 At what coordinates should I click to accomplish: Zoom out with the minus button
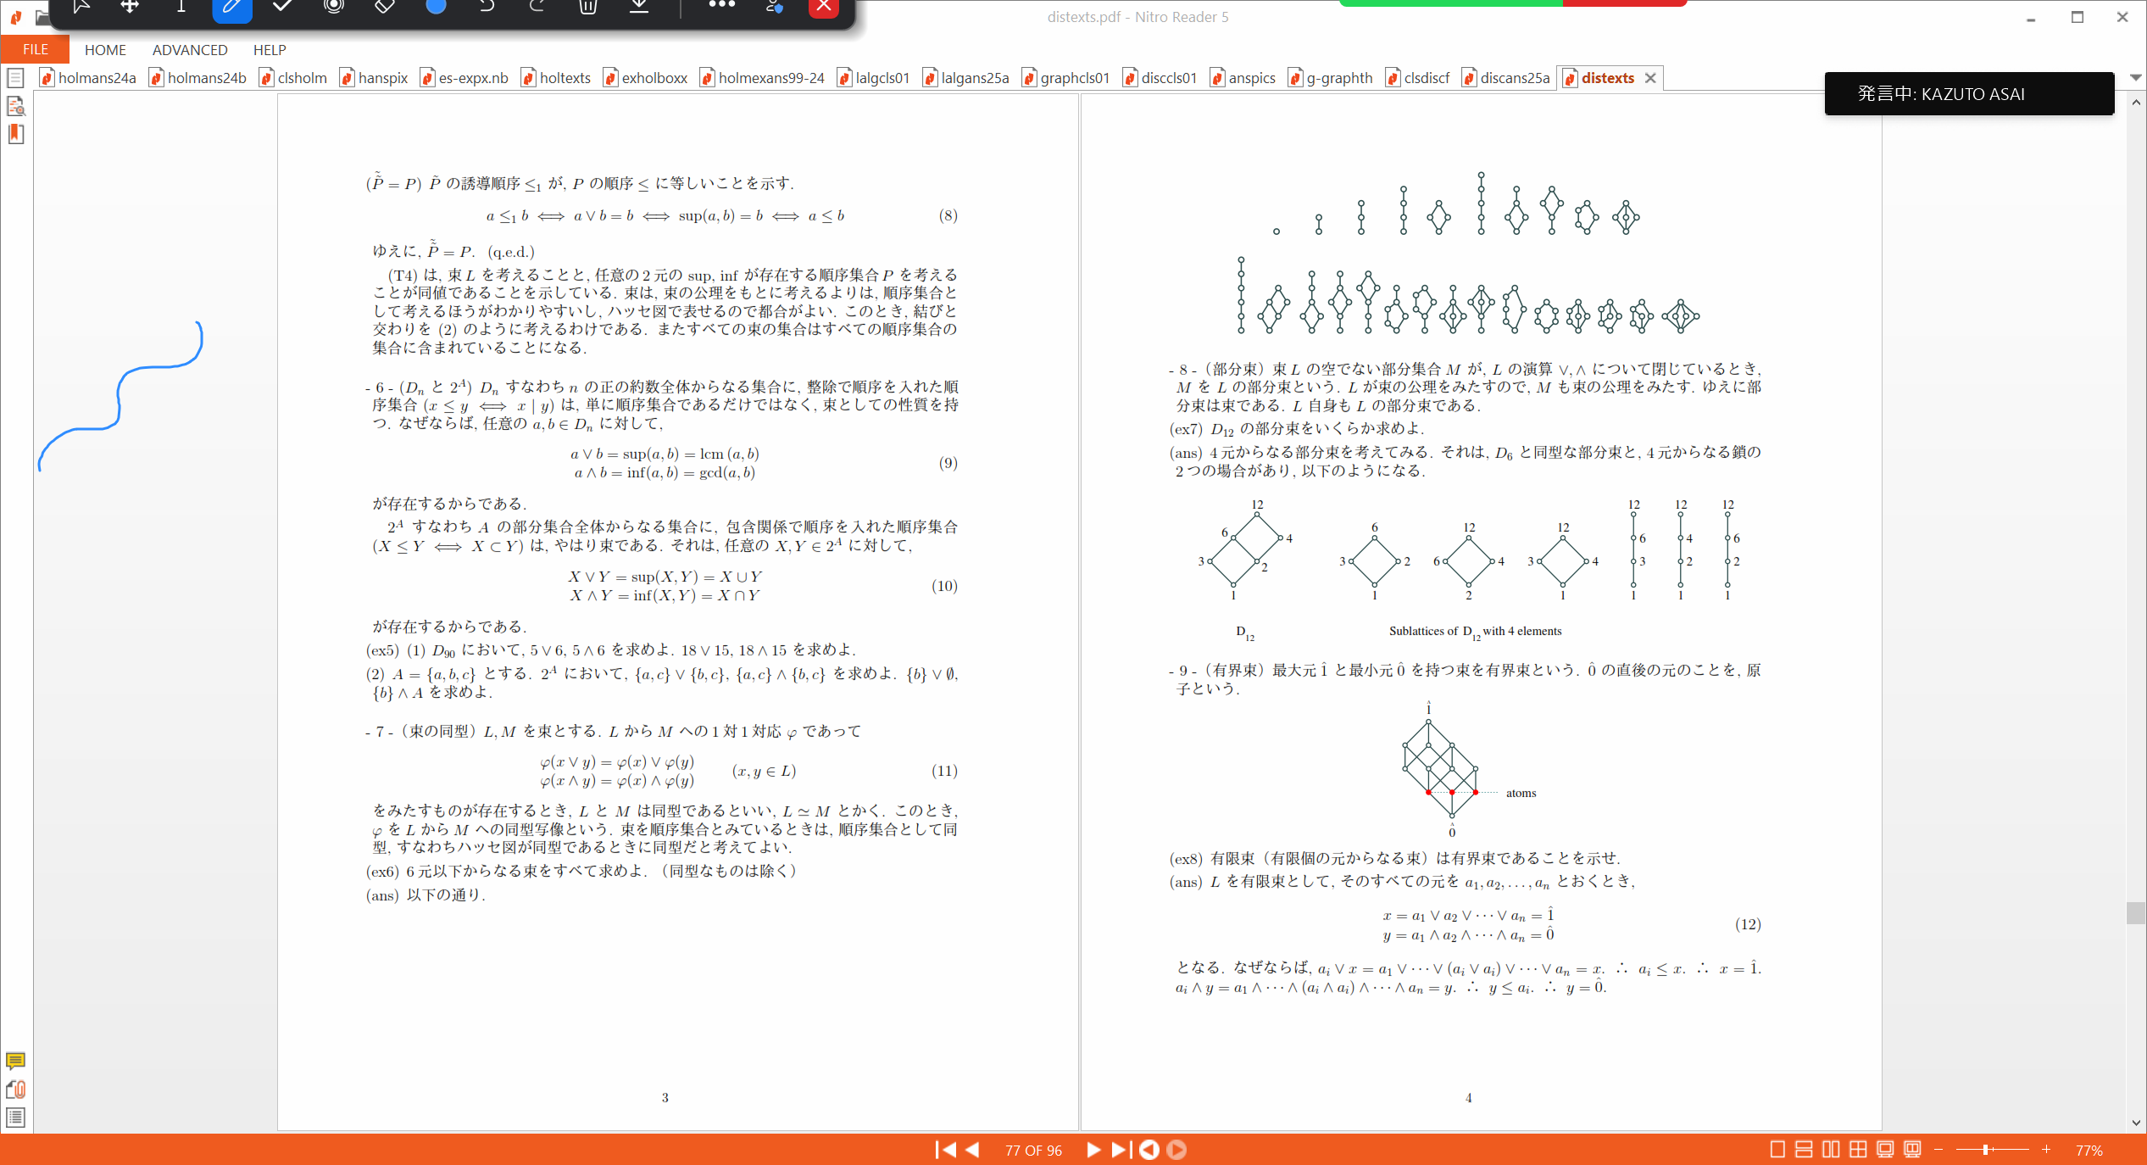[1938, 1150]
